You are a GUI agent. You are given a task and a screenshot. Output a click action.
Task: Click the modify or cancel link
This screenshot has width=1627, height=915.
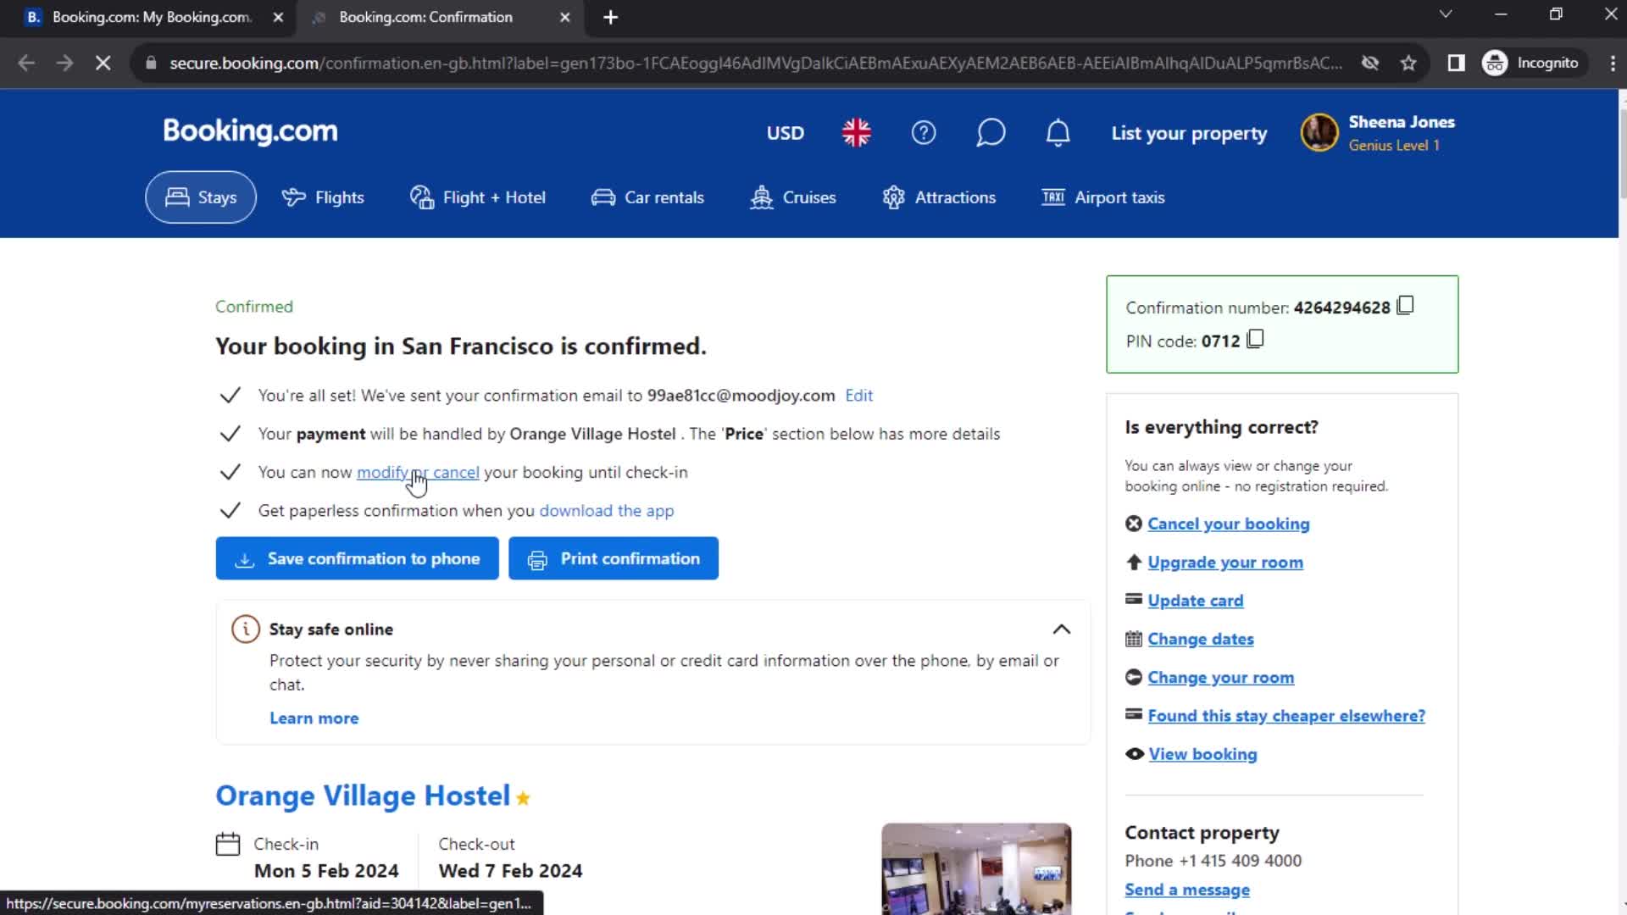(x=417, y=470)
